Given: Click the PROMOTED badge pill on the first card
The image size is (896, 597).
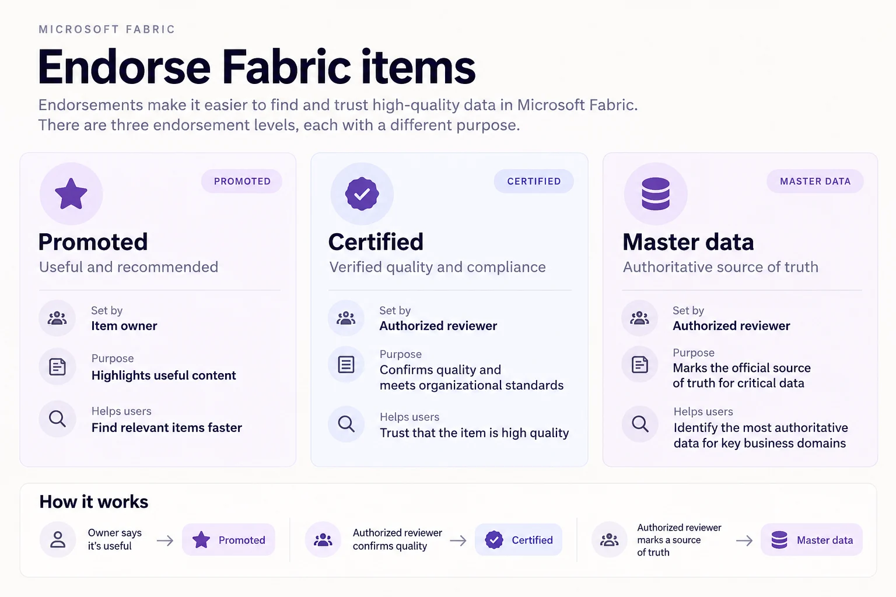Looking at the screenshot, I should click(x=242, y=181).
